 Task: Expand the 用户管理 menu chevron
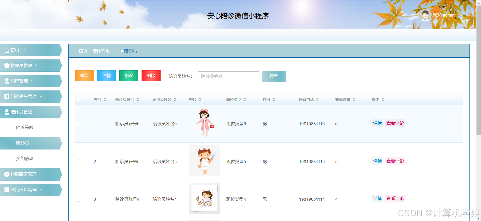pos(32,81)
